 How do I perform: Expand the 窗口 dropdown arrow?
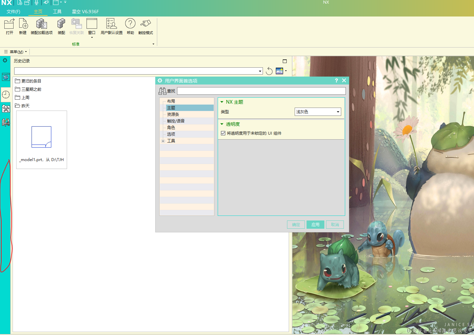(92, 38)
